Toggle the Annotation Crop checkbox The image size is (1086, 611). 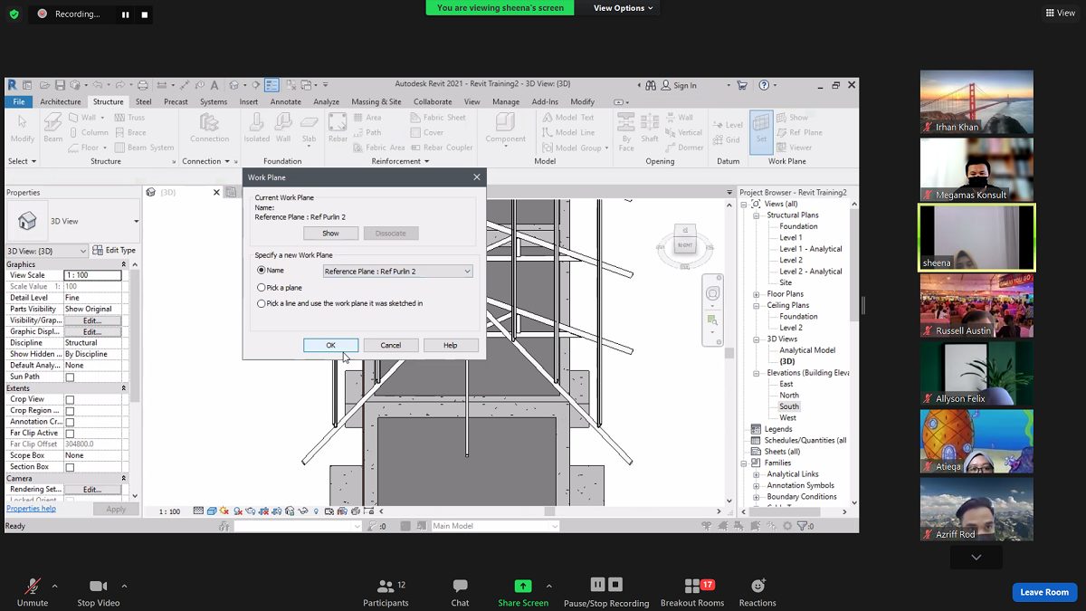[x=70, y=423]
